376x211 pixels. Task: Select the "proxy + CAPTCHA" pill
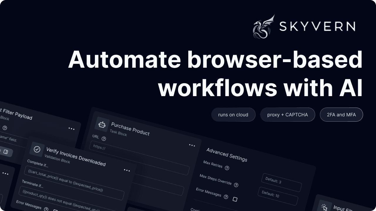[288, 115]
